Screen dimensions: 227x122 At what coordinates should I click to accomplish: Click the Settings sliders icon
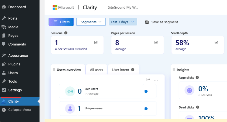[x=4, y=90]
